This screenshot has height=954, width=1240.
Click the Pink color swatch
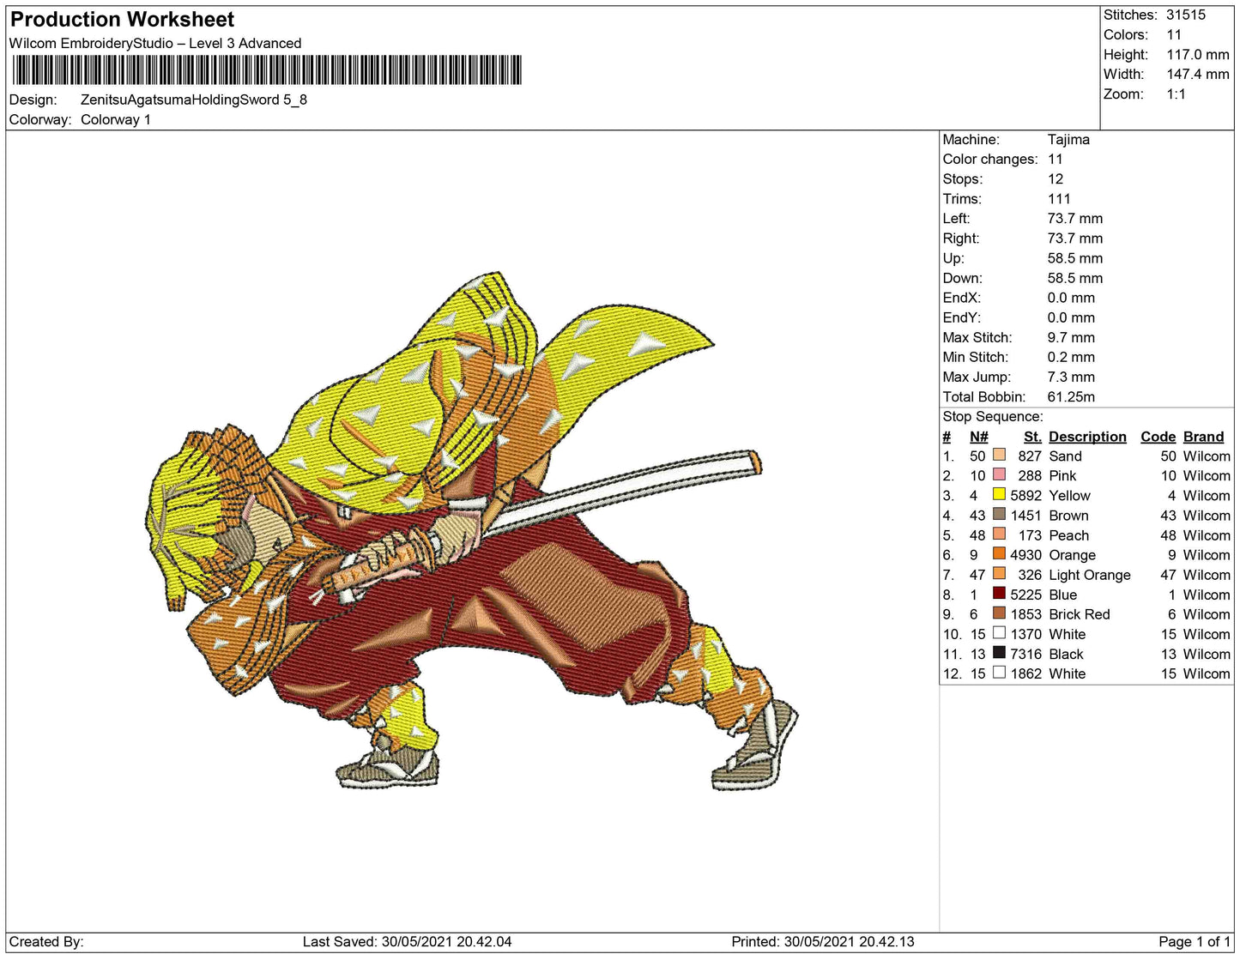point(999,475)
